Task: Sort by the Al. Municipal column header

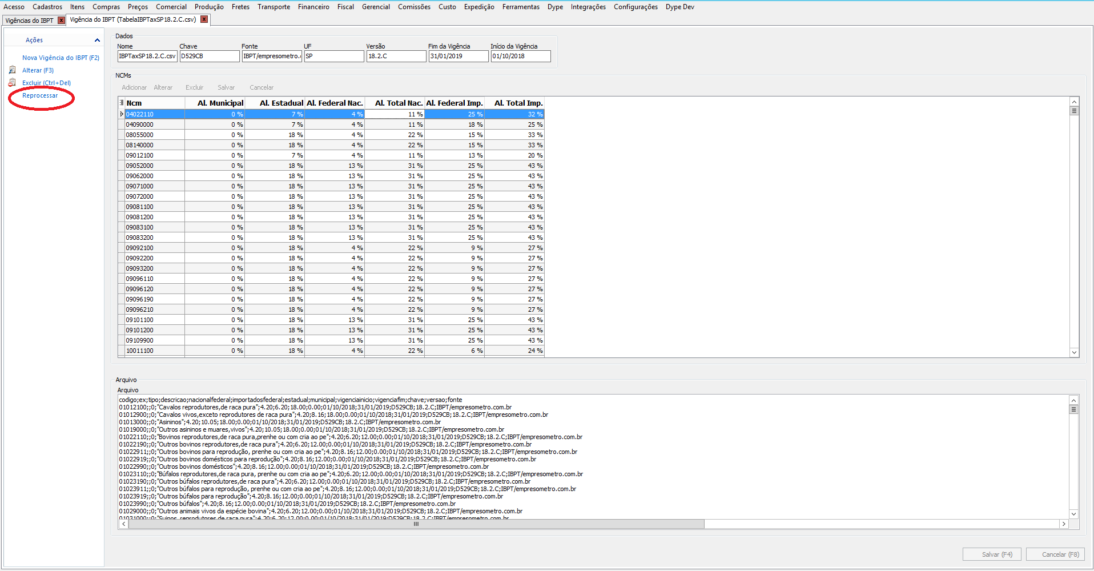Action: click(x=215, y=103)
